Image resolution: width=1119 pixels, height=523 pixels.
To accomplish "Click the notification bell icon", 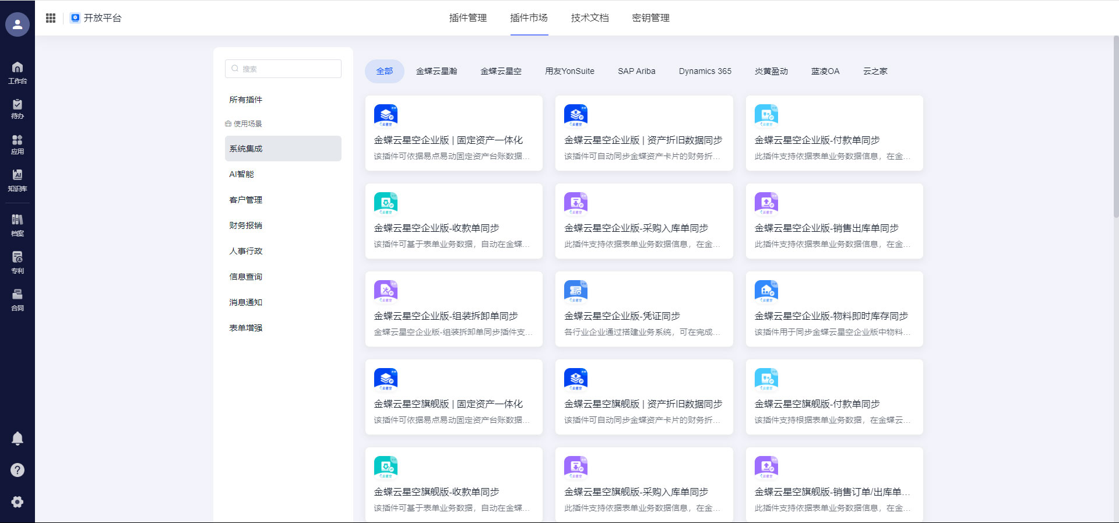I will point(17,438).
